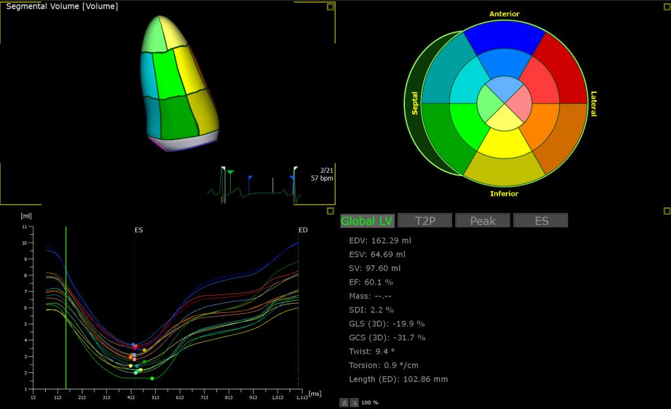Click the blue ECG marker flag

coord(250,178)
